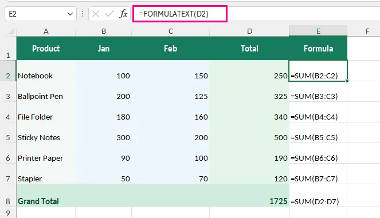The width and height of the screenshot is (380, 218).
Task: Select row 2 header
Action: pos(8,70)
